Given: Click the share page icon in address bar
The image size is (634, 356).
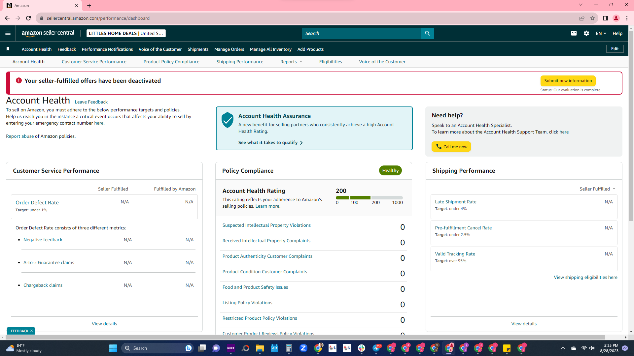Looking at the screenshot, I should point(582,18).
